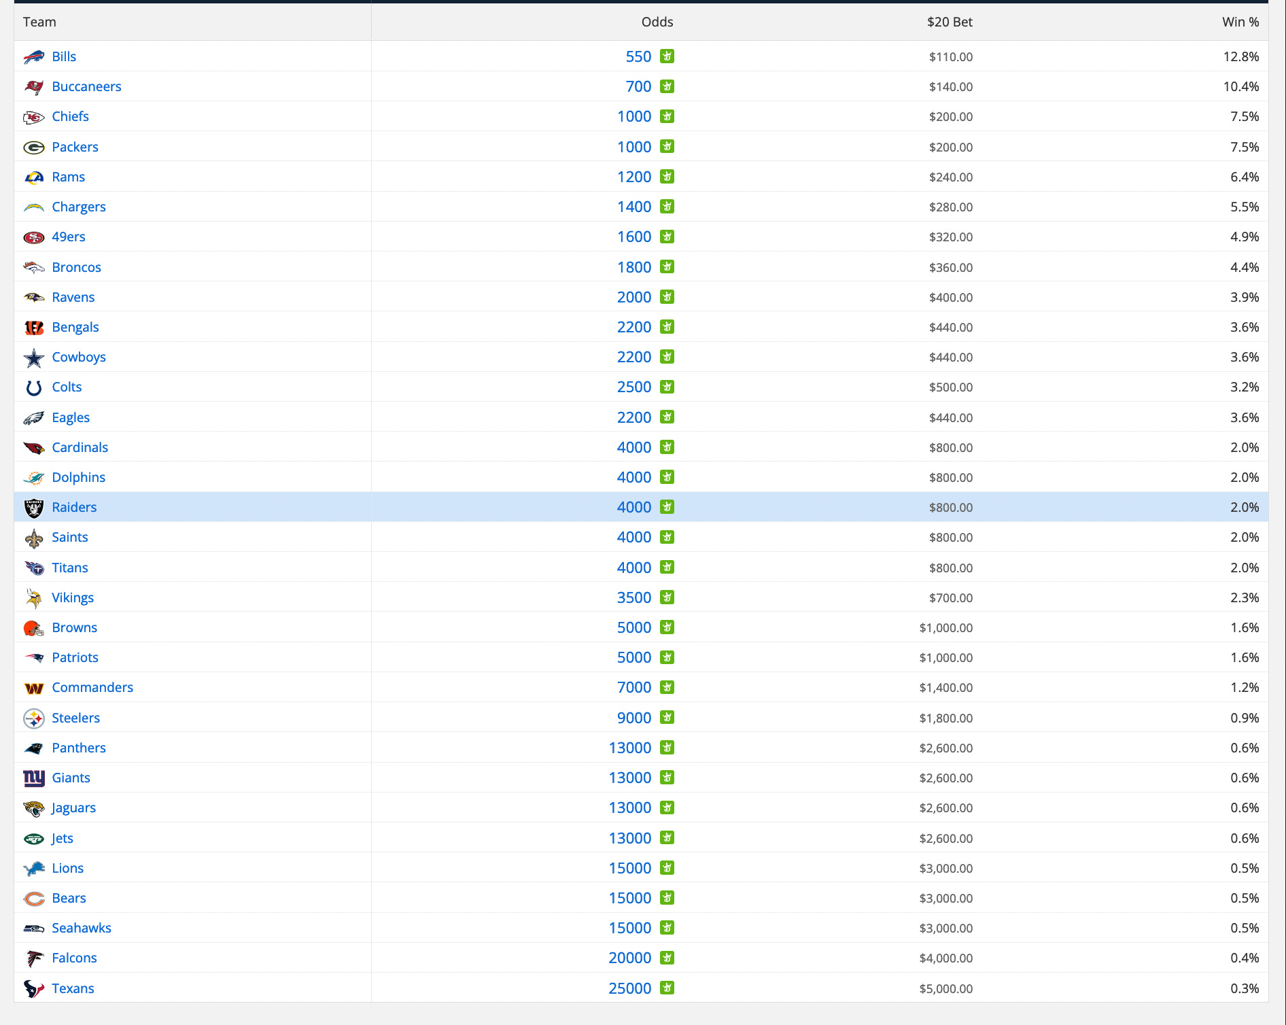This screenshot has width=1286, height=1025.
Task: Click the $1,800.00 payout for Steelers
Action: pyautogui.click(x=946, y=718)
